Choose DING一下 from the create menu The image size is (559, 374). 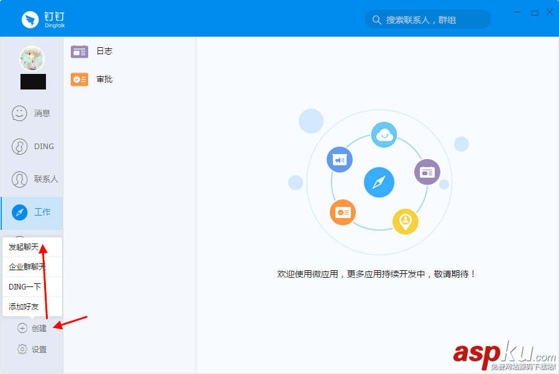click(x=32, y=287)
